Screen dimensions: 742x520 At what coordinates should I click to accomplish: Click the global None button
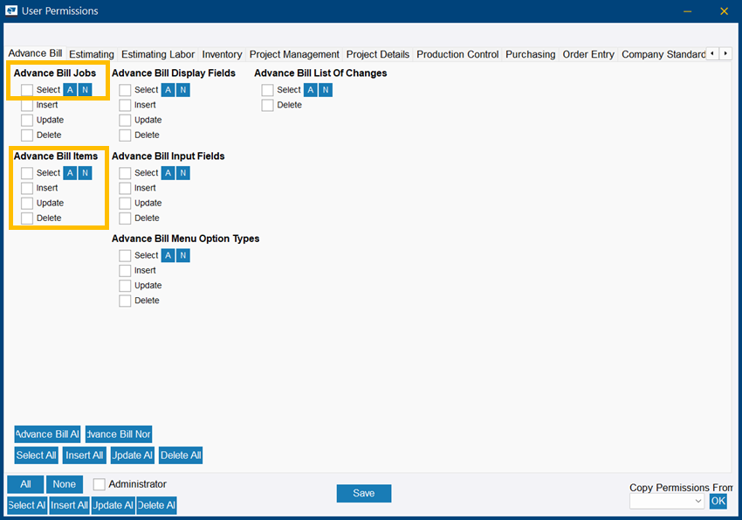(x=65, y=484)
